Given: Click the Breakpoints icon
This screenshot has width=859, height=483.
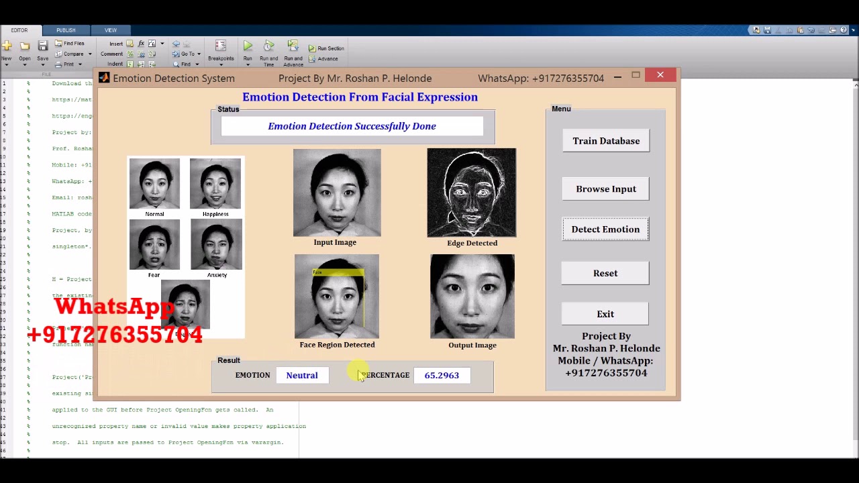Looking at the screenshot, I should click(x=221, y=46).
